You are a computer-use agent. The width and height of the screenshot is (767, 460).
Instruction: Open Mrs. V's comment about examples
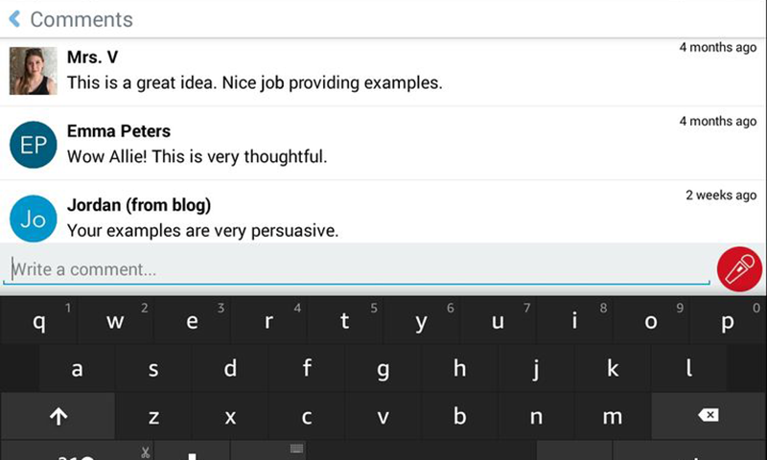tap(254, 82)
